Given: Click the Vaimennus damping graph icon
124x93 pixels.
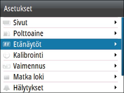Looking at the screenshot, I should (x=6, y=66).
